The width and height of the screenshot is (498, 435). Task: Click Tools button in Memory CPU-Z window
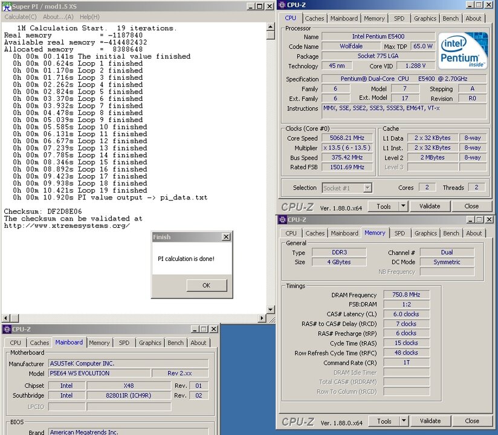tap(384, 421)
